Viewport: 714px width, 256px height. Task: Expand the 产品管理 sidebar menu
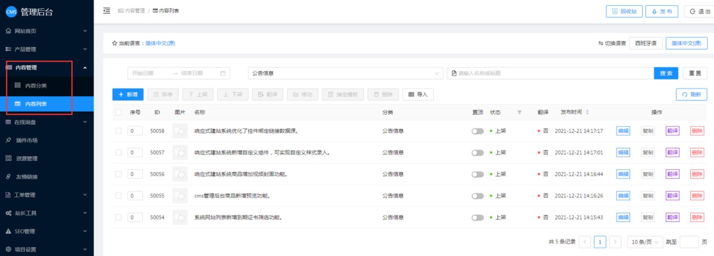coord(46,49)
